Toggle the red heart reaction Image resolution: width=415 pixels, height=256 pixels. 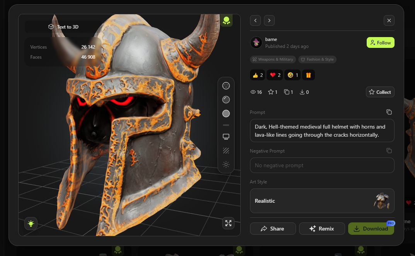click(x=275, y=75)
